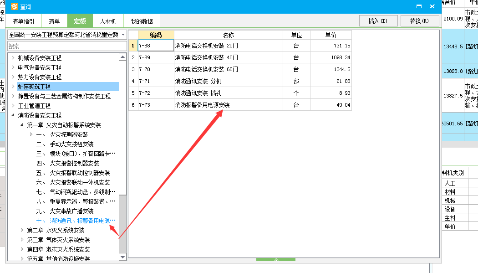Click 设备 in background window list
This screenshot has height=273, width=478.
450,209
